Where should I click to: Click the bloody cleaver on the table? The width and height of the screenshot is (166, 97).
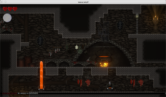88,59
